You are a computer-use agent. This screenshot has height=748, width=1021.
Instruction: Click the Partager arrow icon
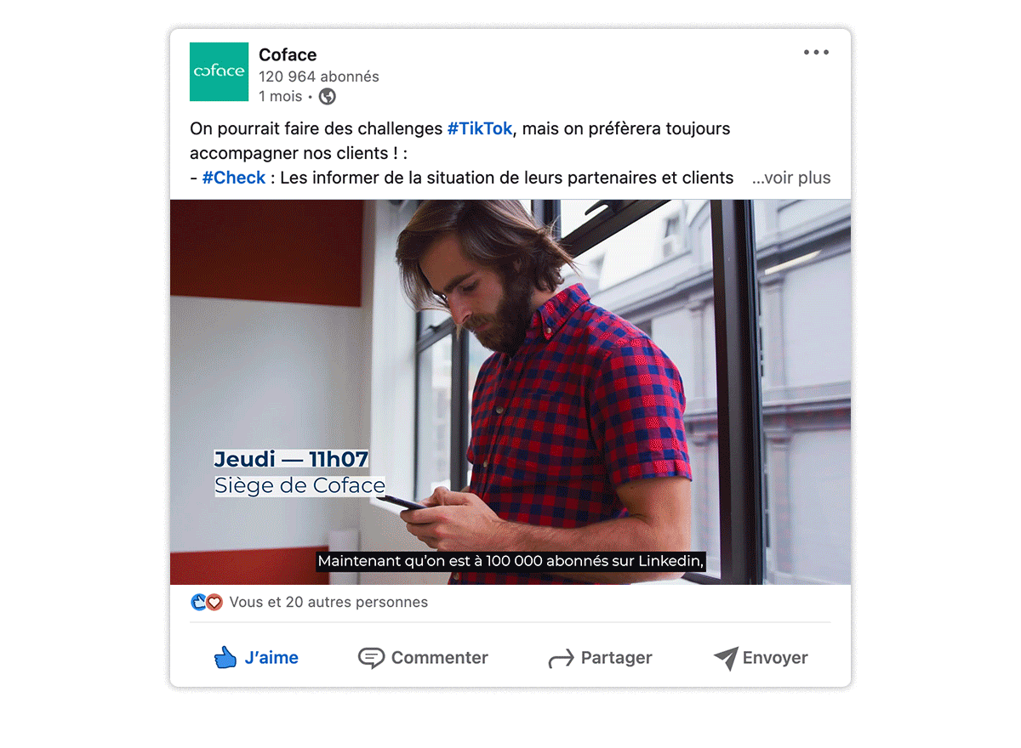561,659
